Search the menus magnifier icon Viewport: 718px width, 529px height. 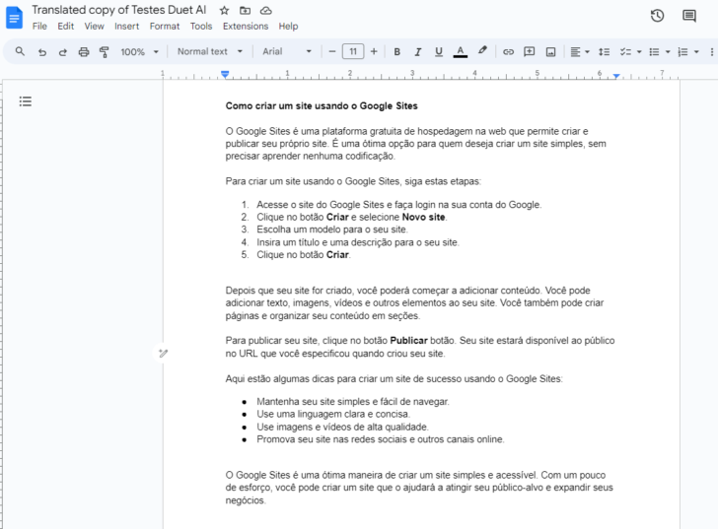click(20, 51)
